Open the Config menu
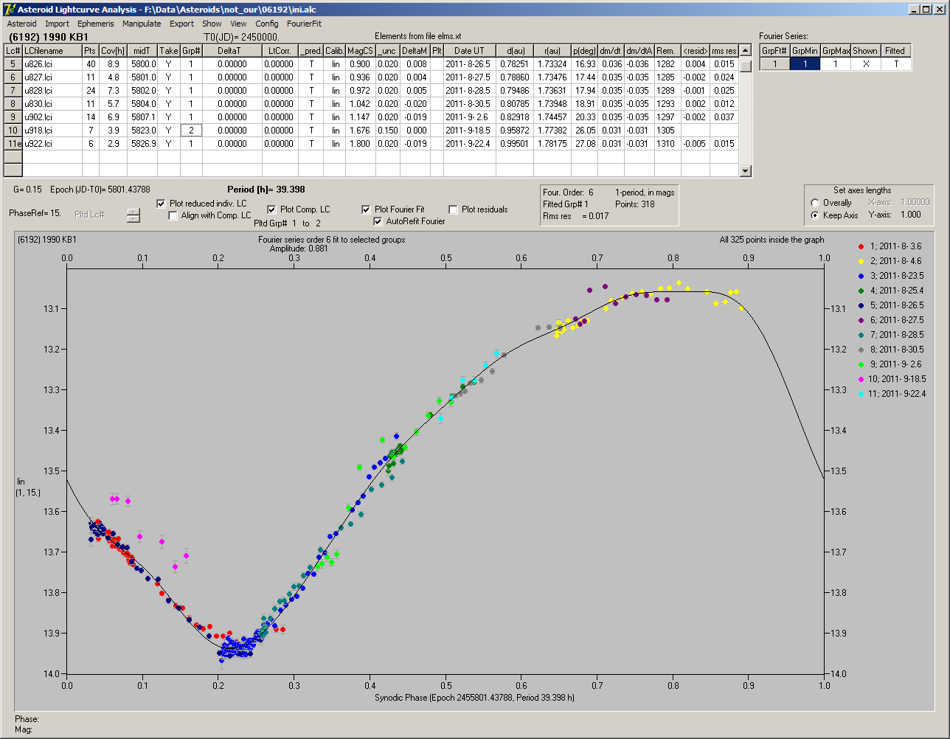The image size is (950, 739). 267,24
